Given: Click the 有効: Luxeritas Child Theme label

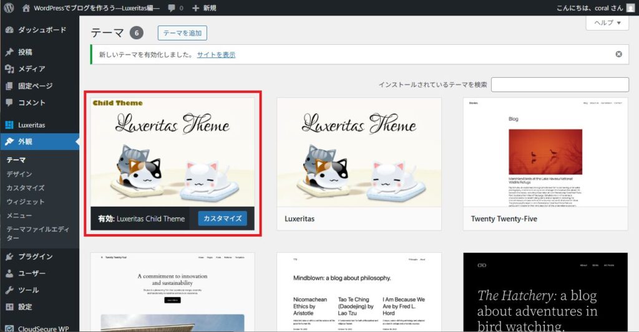Looking at the screenshot, I should [142, 219].
